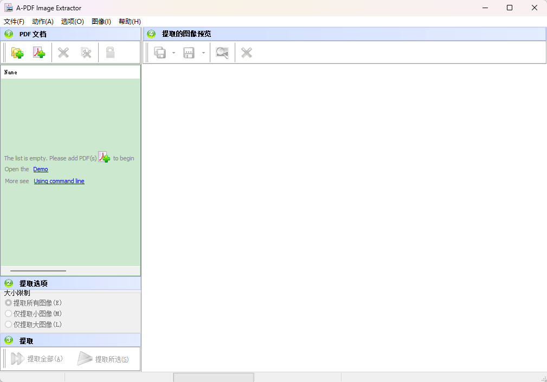Click Add PDF icon in empty list hint
The image size is (547, 382).
[104, 157]
